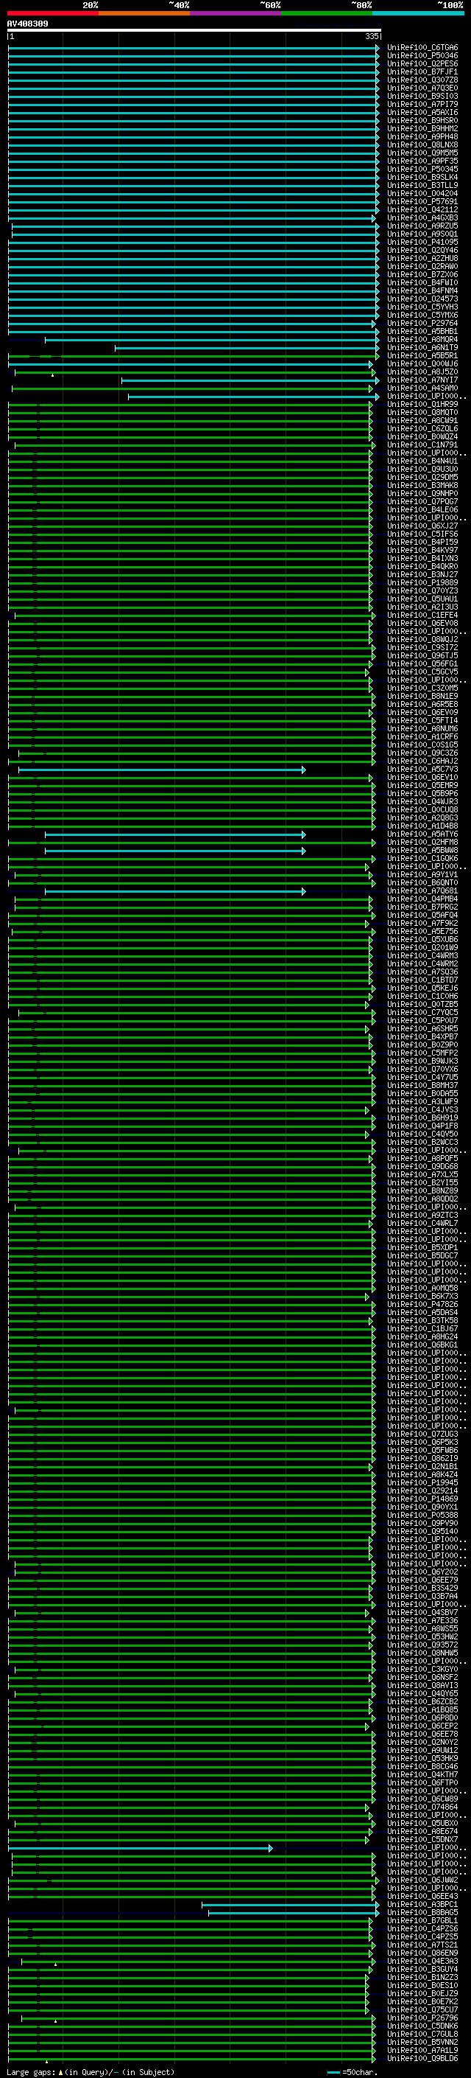The height and width of the screenshot is (2078, 471).
Task: Click the cyan ~100% identity legend segment
Action: (418, 13)
